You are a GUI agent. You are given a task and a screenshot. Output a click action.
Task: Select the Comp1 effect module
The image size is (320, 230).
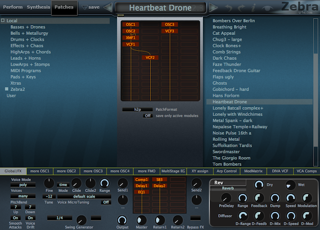pyautogui.click(x=141, y=179)
